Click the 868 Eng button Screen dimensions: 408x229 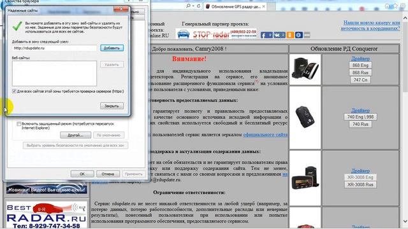coord(360,66)
